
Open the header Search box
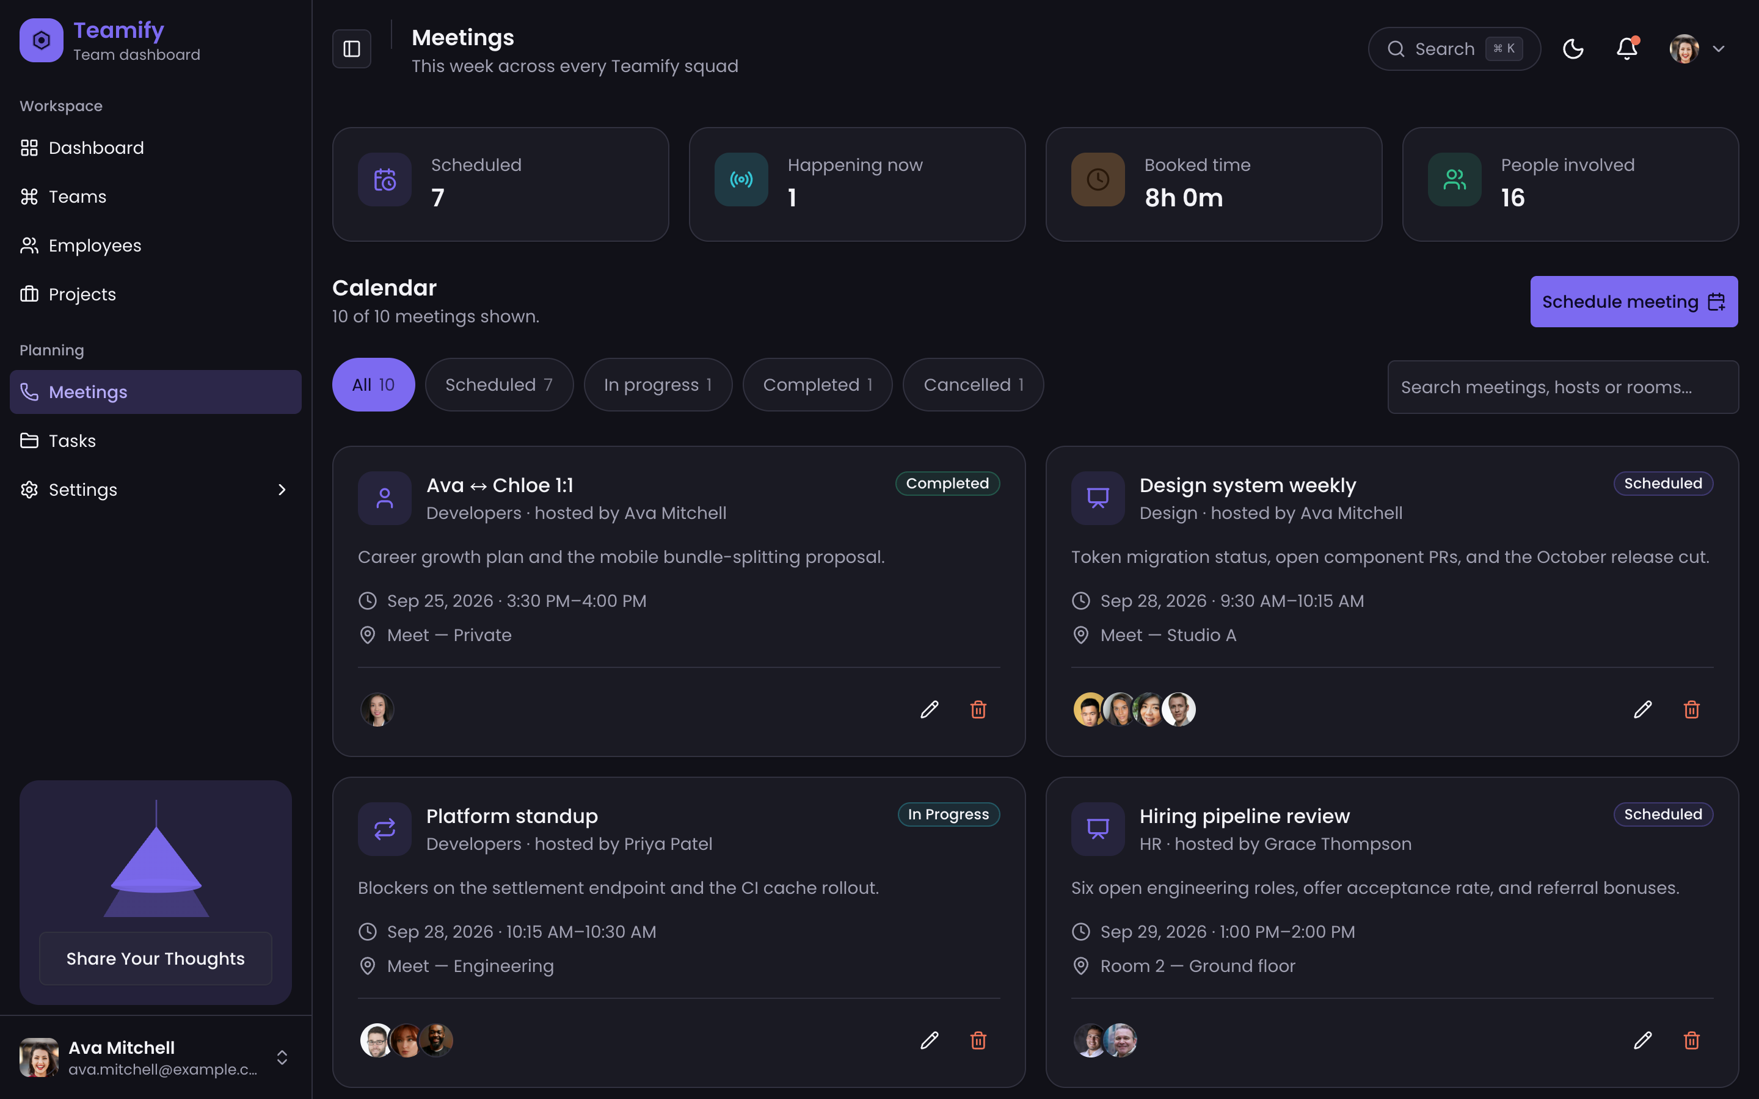[1454, 49]
